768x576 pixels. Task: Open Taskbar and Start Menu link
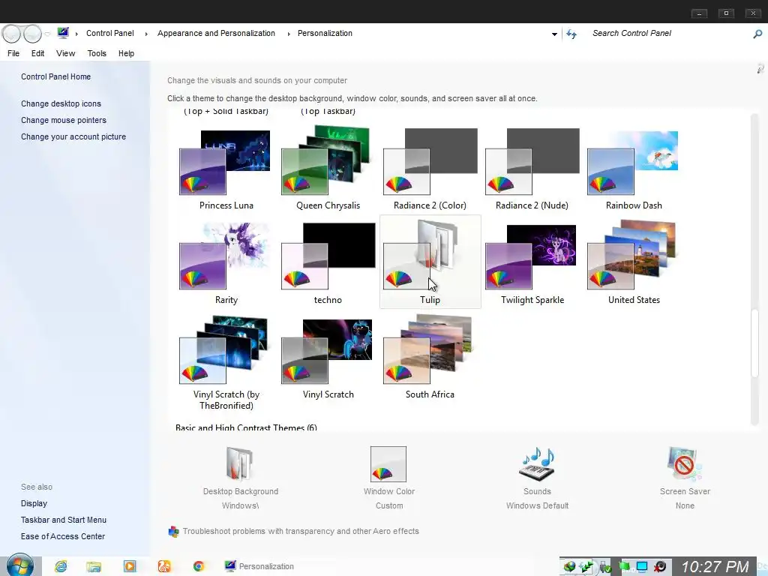click(x=63, y=520)
